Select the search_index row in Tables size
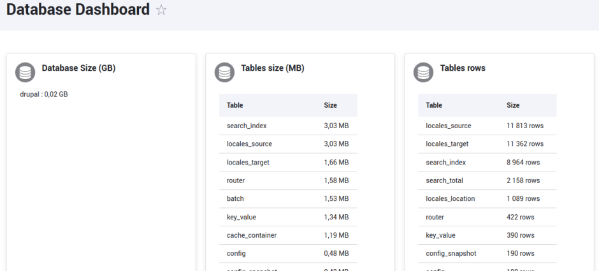This screenshot has width=599, height=271. coord(288,126)
